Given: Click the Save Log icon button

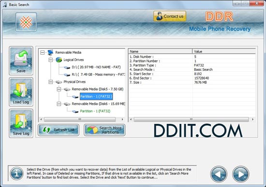Looking at the screenshot, I should [21, 123].
